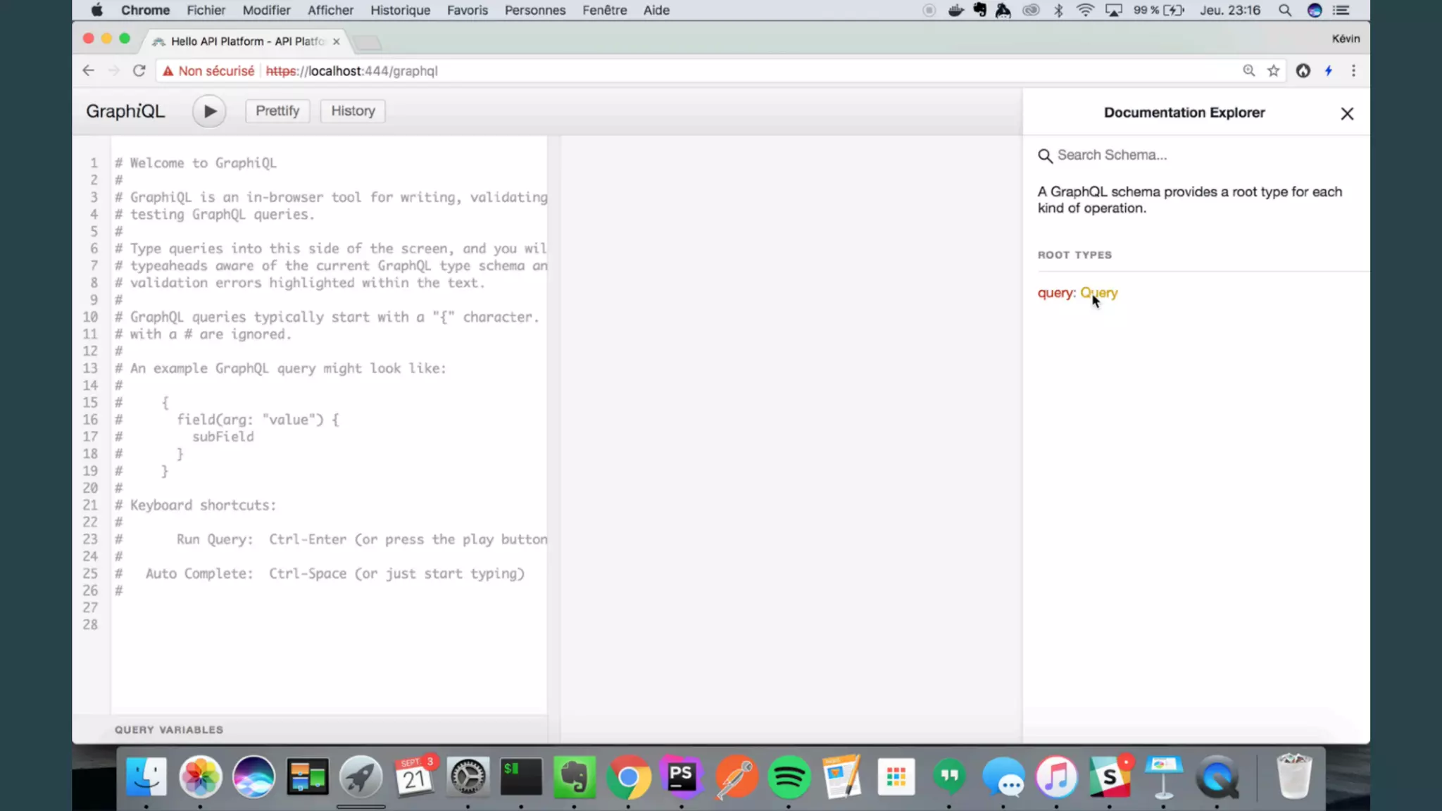Click the Evernote elephant menu bar icon
Image resolution: width=1442 pixels, height=811 pixels.
979,10
